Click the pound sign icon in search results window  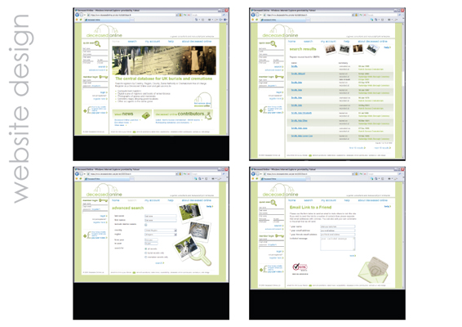point(263,110)
